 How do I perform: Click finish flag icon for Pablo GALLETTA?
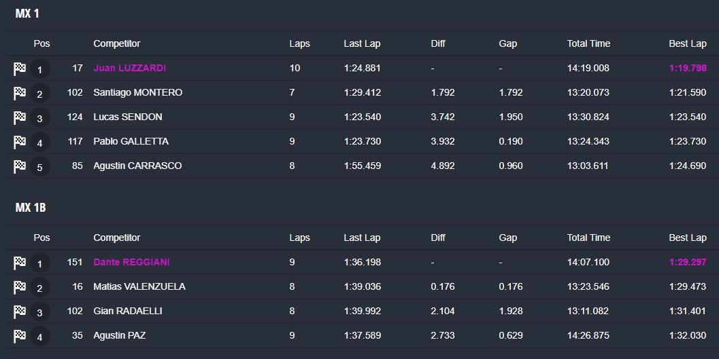(x=20, y=142)
